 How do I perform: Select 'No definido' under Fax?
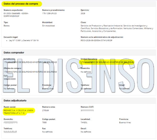[x=47, y=132]
